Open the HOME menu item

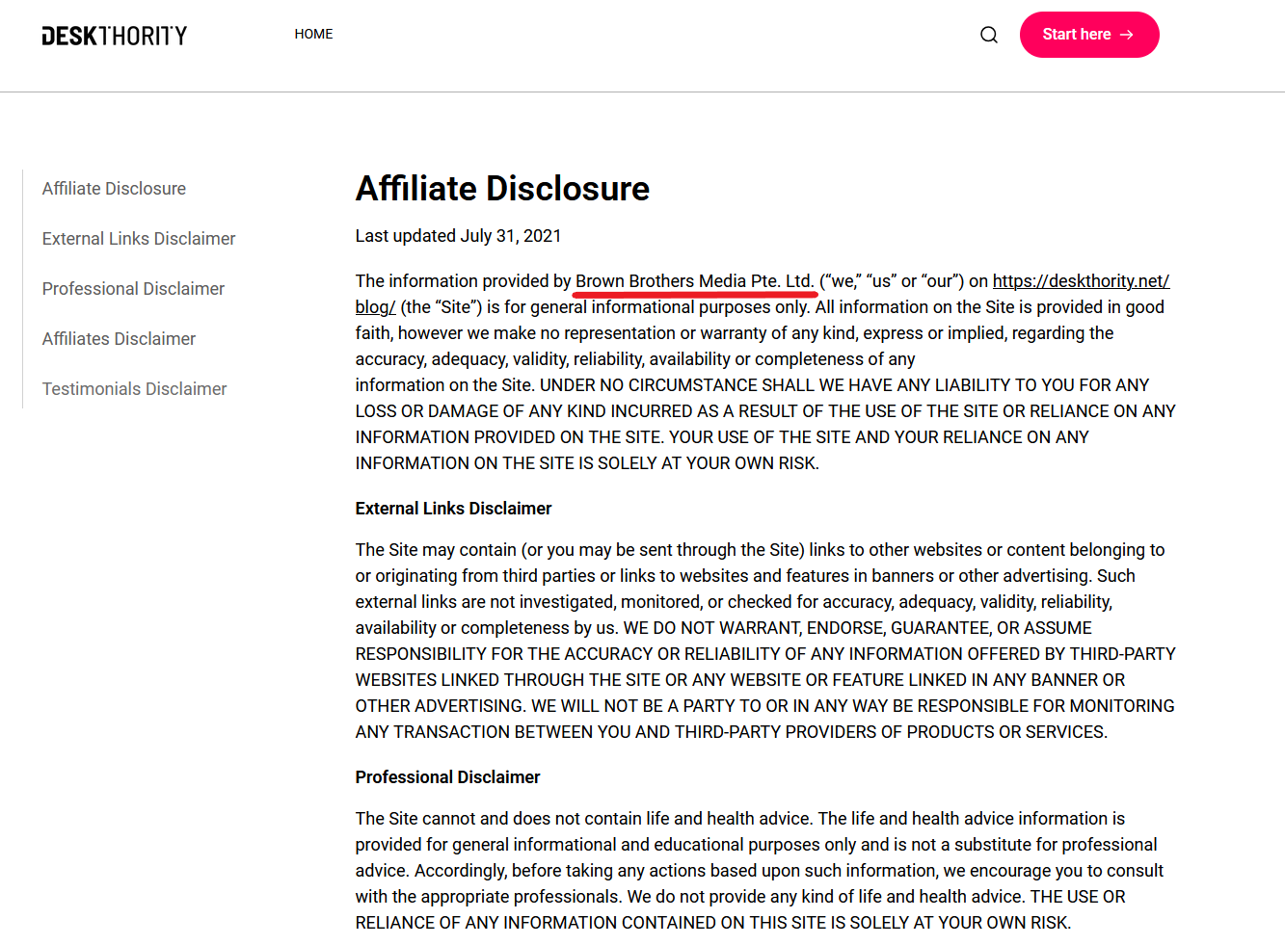coord(313,34)
